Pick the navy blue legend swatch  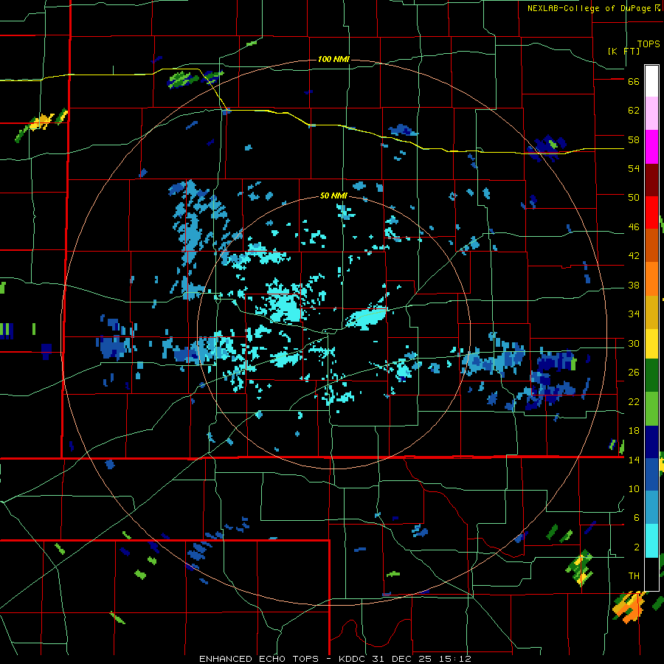(651, 442)
